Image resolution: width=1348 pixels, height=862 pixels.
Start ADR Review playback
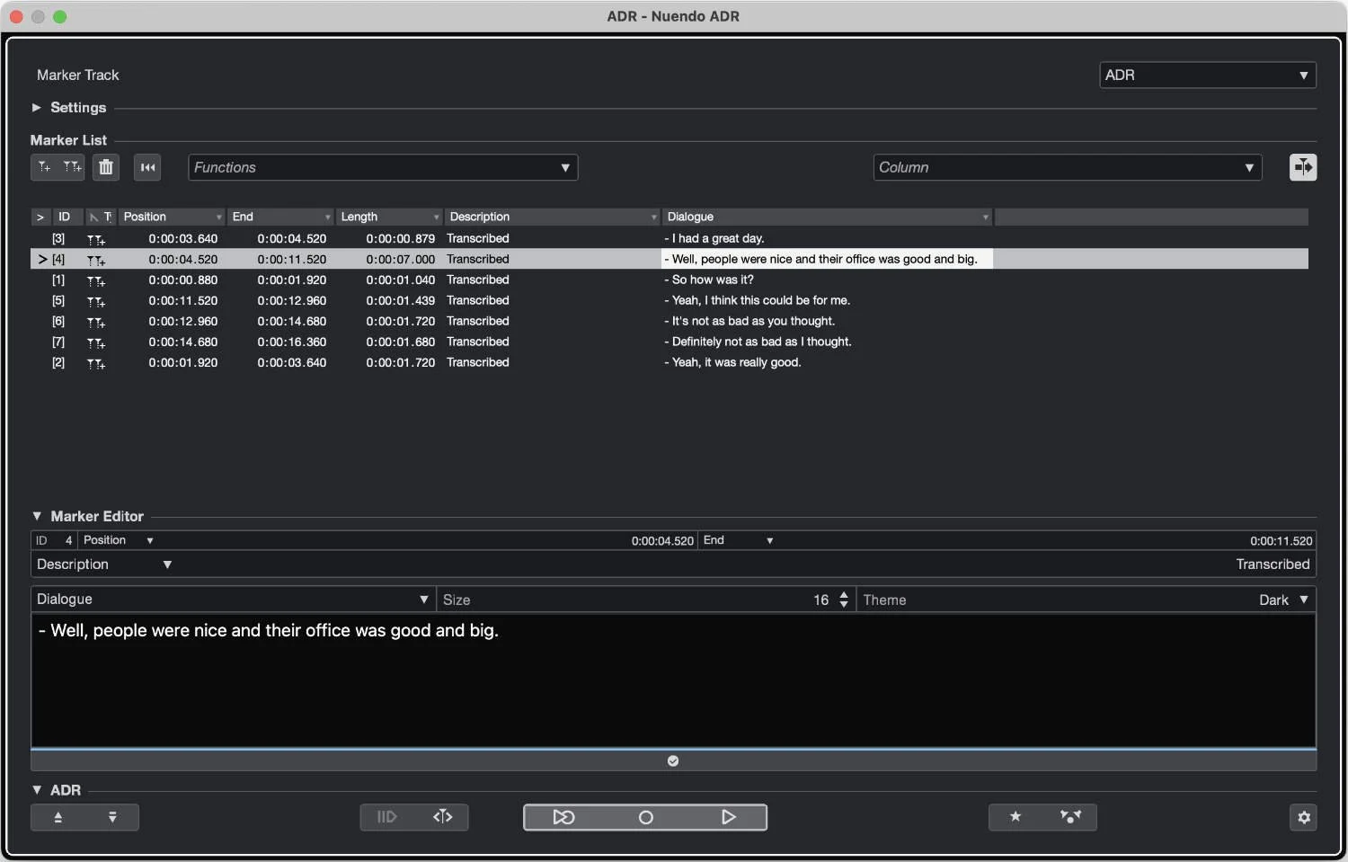click(x=729, y=817)
